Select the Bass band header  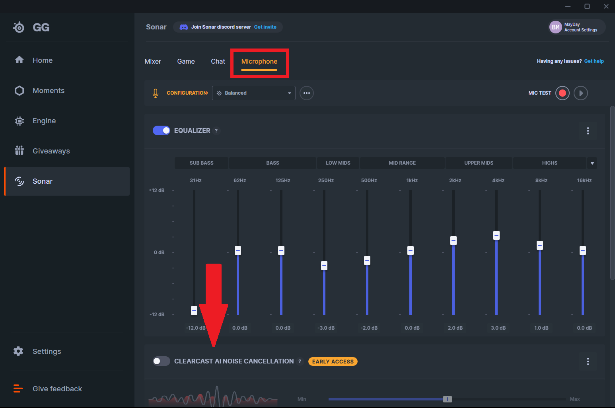point(272,163)
